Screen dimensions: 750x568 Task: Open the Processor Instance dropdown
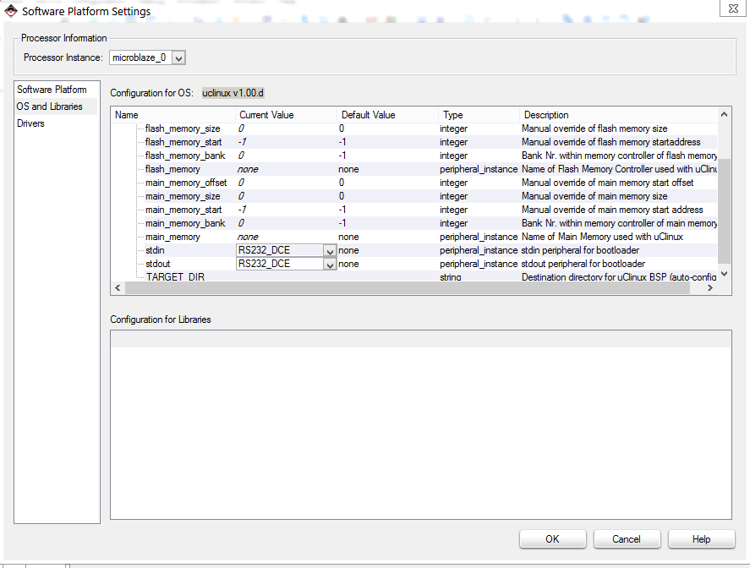178,57
